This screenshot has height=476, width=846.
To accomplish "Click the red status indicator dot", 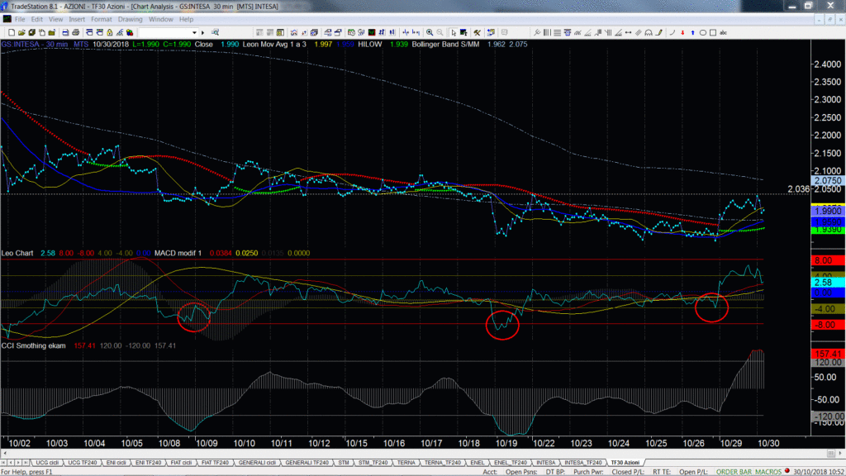I will point(787,471).
